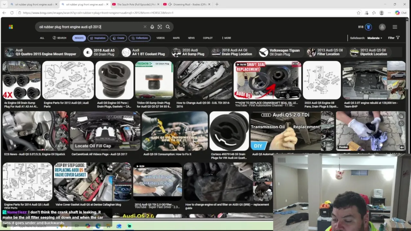Image resolution: width=411 pixels, height=231 pixels.
Task: Open Corteco 49379148 Oil Drain Plug image
Action: 229,131
